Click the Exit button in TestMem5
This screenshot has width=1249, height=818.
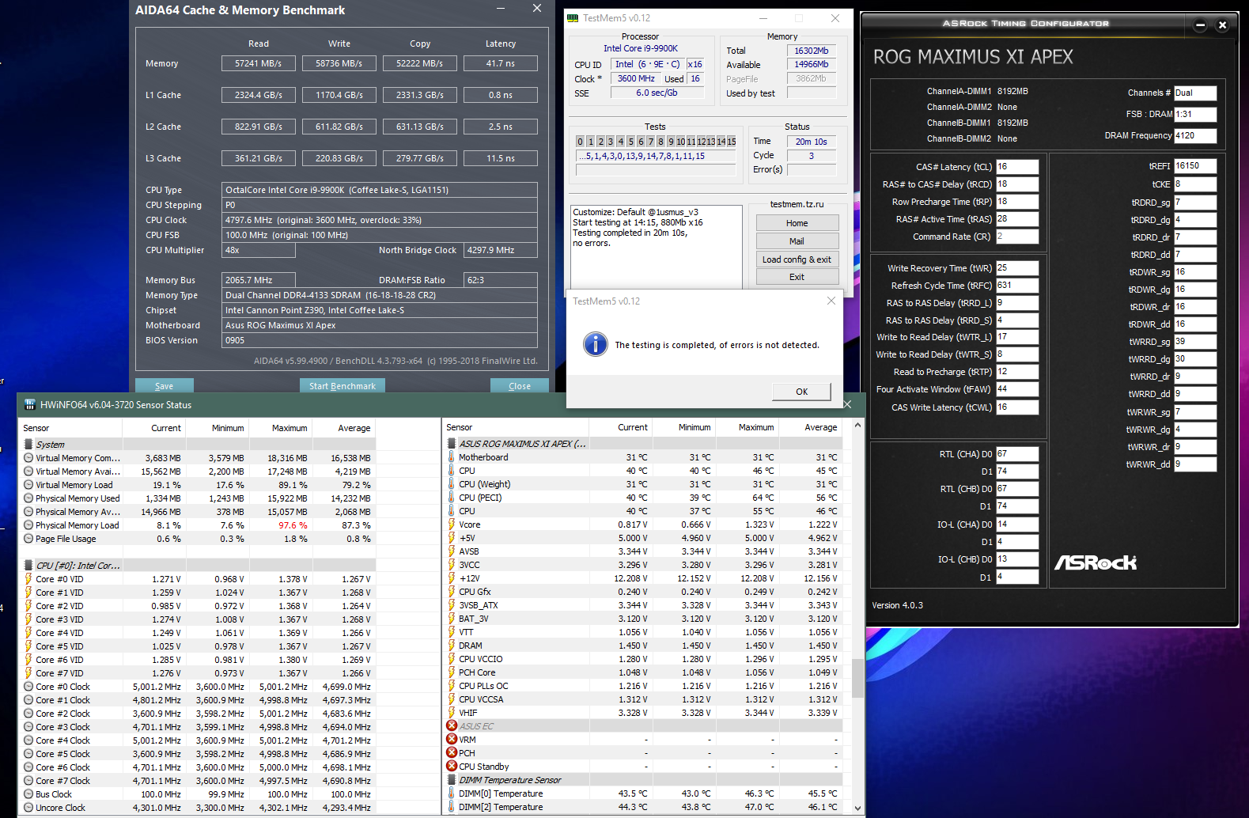[797, 277]
